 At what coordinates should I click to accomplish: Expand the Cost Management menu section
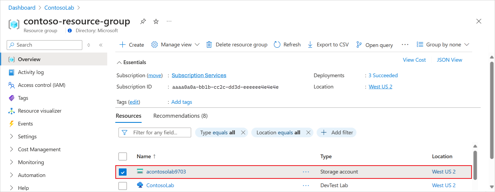pos(39,149)
